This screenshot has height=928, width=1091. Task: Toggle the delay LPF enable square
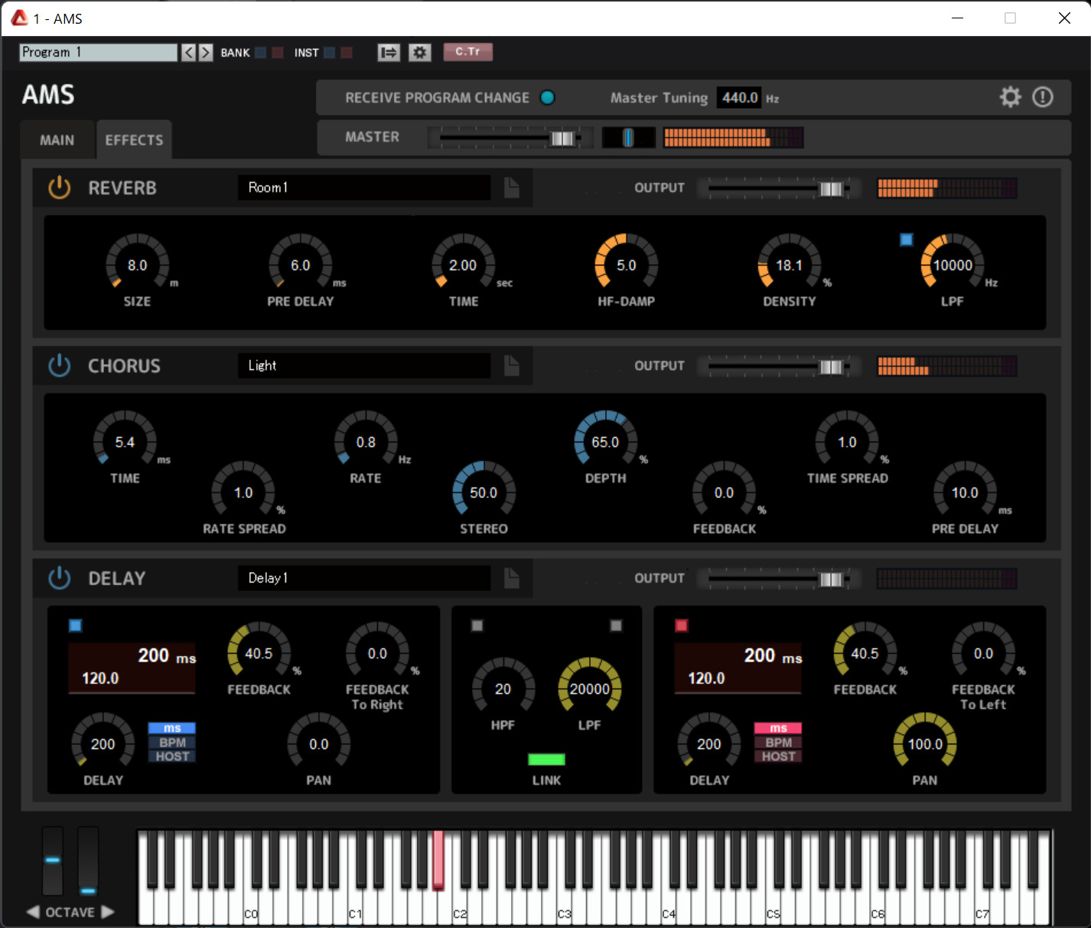point(616,626)
